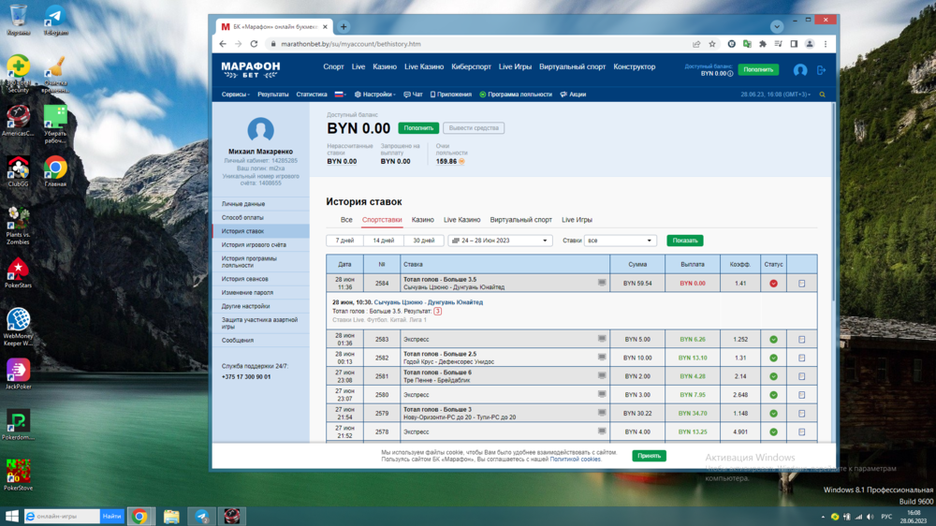This screenshot has width=936, height=526.
Task: Click the green Показать button
Action: click(684, 241)
